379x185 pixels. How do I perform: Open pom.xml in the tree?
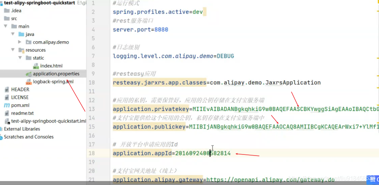coord(20,106)
